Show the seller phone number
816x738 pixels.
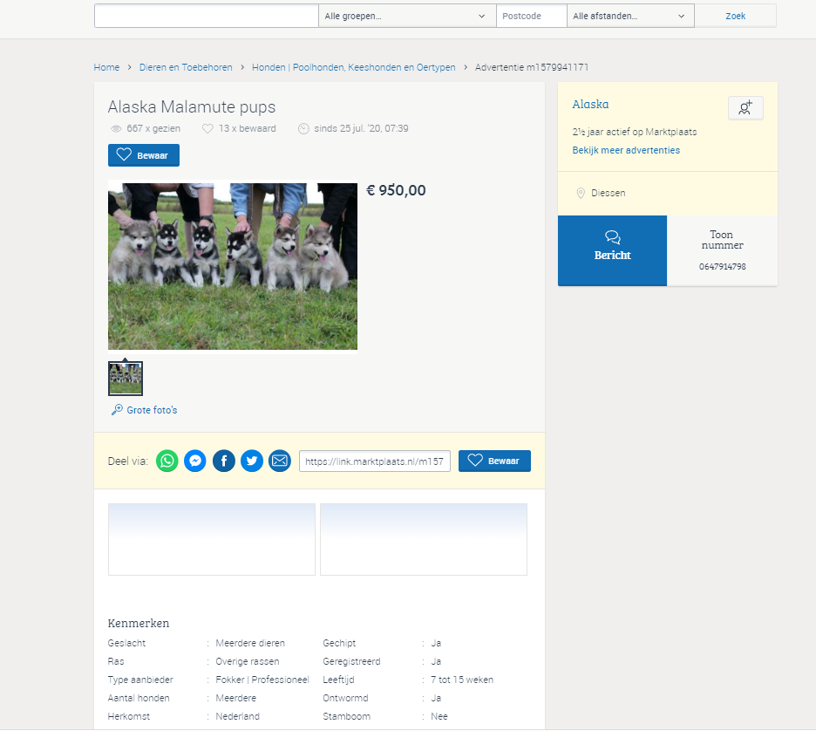[723, 250]
